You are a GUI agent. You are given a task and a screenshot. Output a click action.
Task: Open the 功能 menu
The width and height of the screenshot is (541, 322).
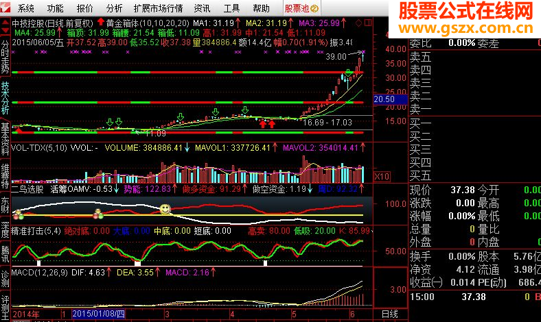point(55,8)
